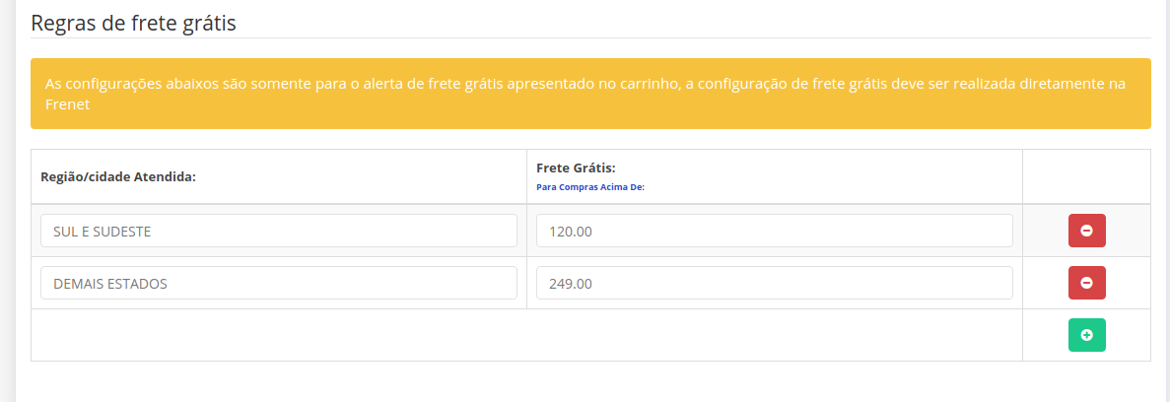Select the Frete Grátis column header
This screenshot has width=1170, height=402.
[576, 168]
